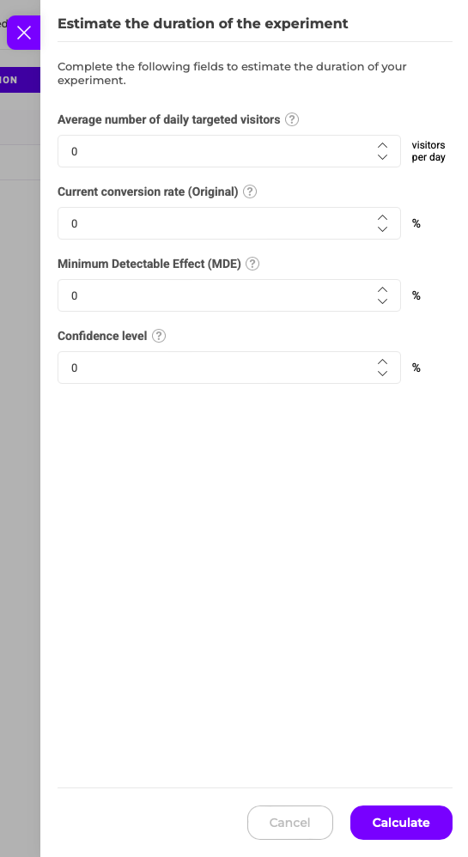Decrease current conversion rate value
Viewport: 468px width, 857px height.
383,229
